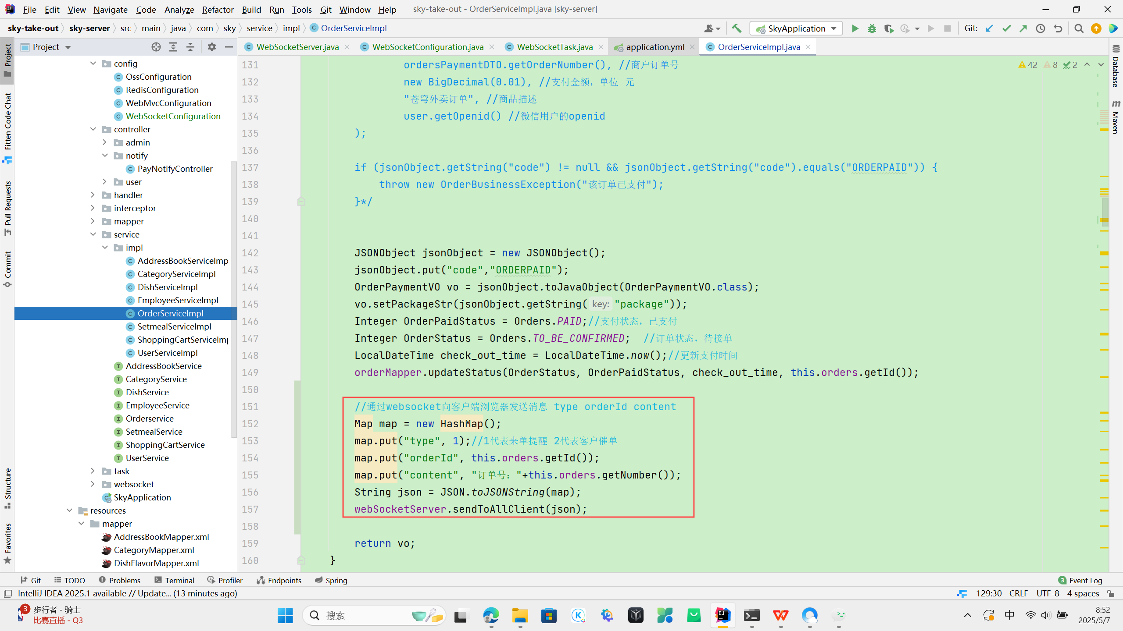This screenshot has width=1123, height=631.
Task: Click the Windows Start button
Action: tap(285, 615)
